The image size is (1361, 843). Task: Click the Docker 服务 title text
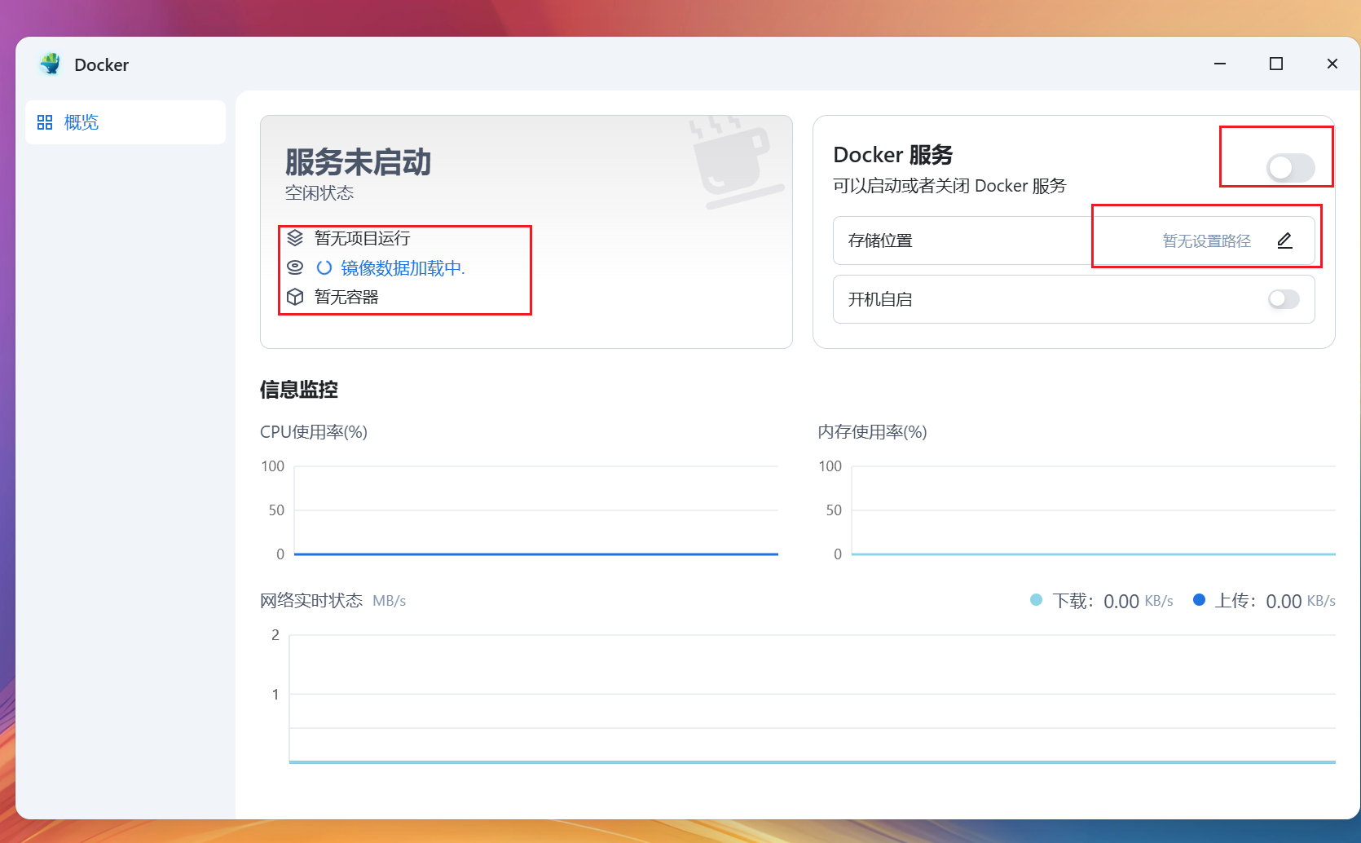pos(893,155)
